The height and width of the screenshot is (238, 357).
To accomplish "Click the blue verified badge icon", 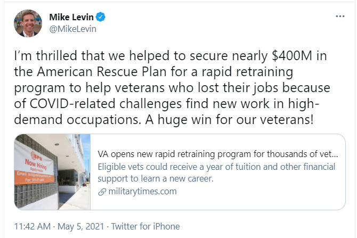I will coord(101,17).
